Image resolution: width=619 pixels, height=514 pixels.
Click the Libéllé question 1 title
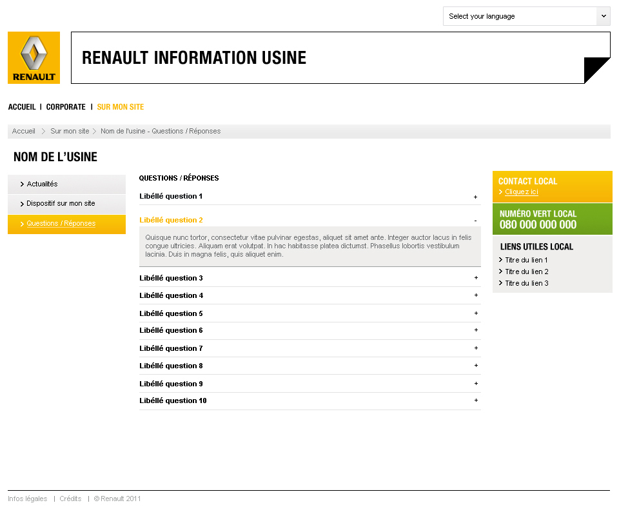[x=171, y=196]
